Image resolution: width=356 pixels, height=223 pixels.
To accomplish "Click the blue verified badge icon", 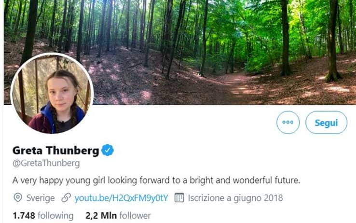I will [x=108, y=150].
